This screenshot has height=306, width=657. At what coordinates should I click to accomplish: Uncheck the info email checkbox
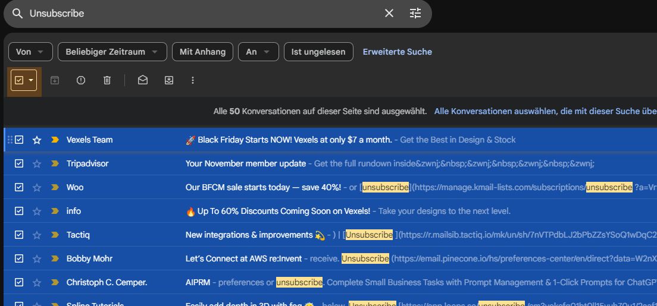click(19, 212)
